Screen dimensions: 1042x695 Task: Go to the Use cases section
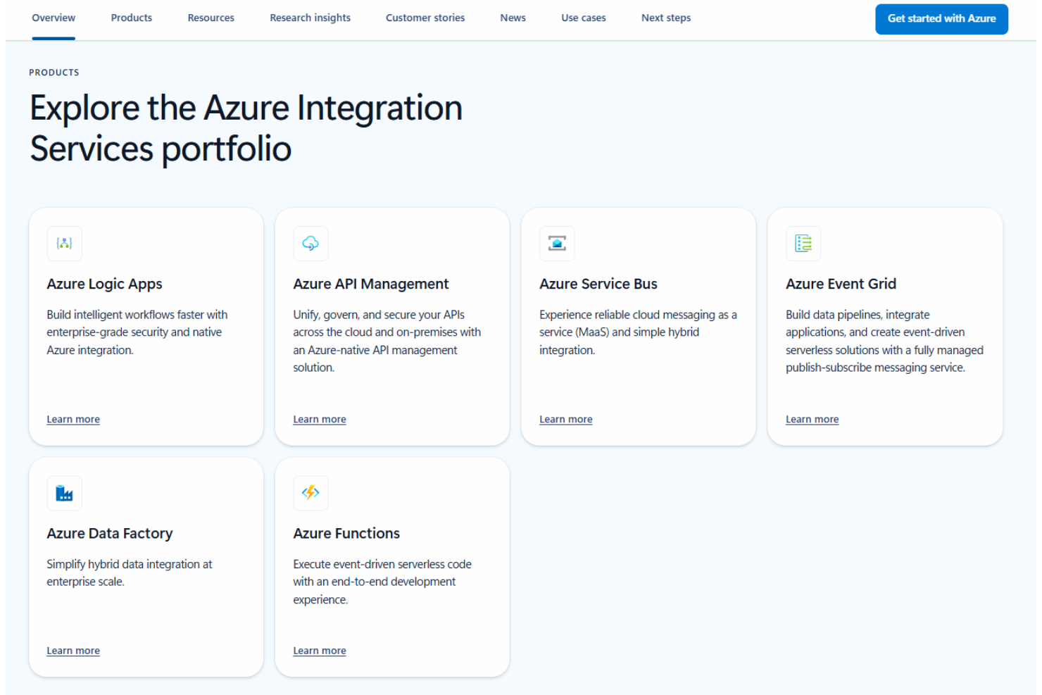[x=583, y=18]
